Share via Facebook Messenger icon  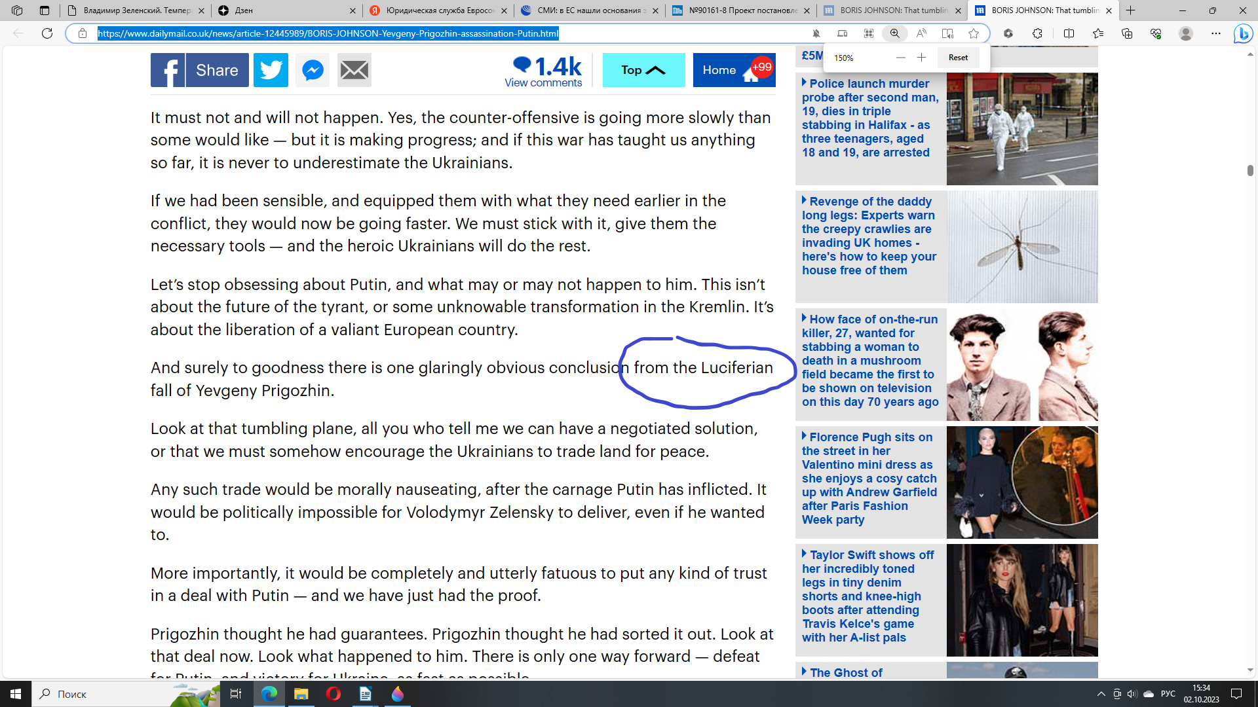313,70
